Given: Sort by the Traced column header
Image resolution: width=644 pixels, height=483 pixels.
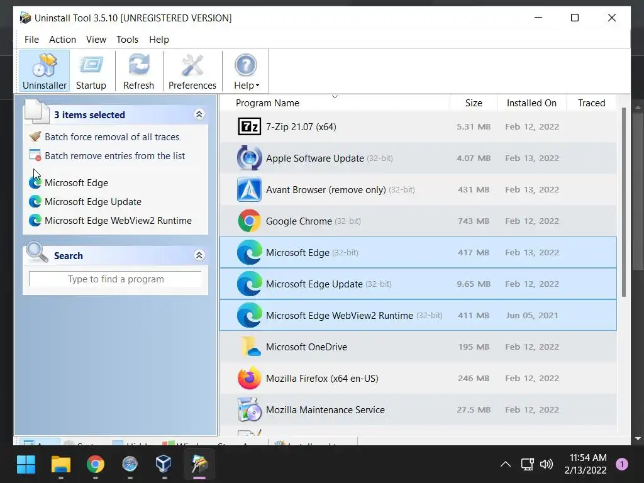Looking at the screenshot, I should (x=591, y=103).
